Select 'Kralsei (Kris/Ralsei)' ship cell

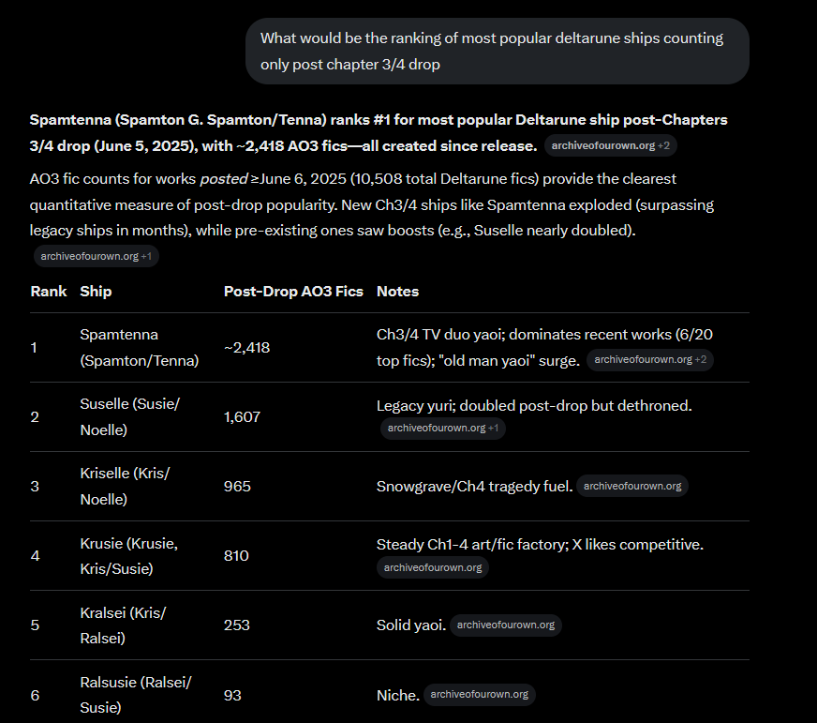(x=123, y=625)
